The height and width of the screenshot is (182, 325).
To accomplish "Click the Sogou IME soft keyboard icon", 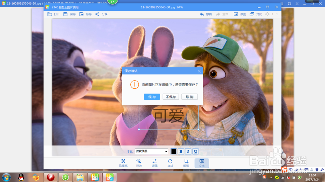I will (306, 170).
